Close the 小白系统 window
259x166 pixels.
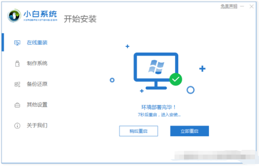click(251, 6)
